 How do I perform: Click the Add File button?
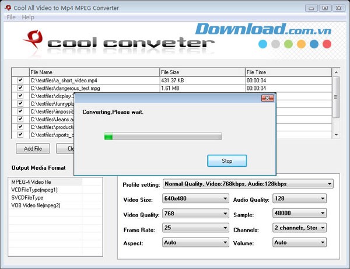pos(33,148)
